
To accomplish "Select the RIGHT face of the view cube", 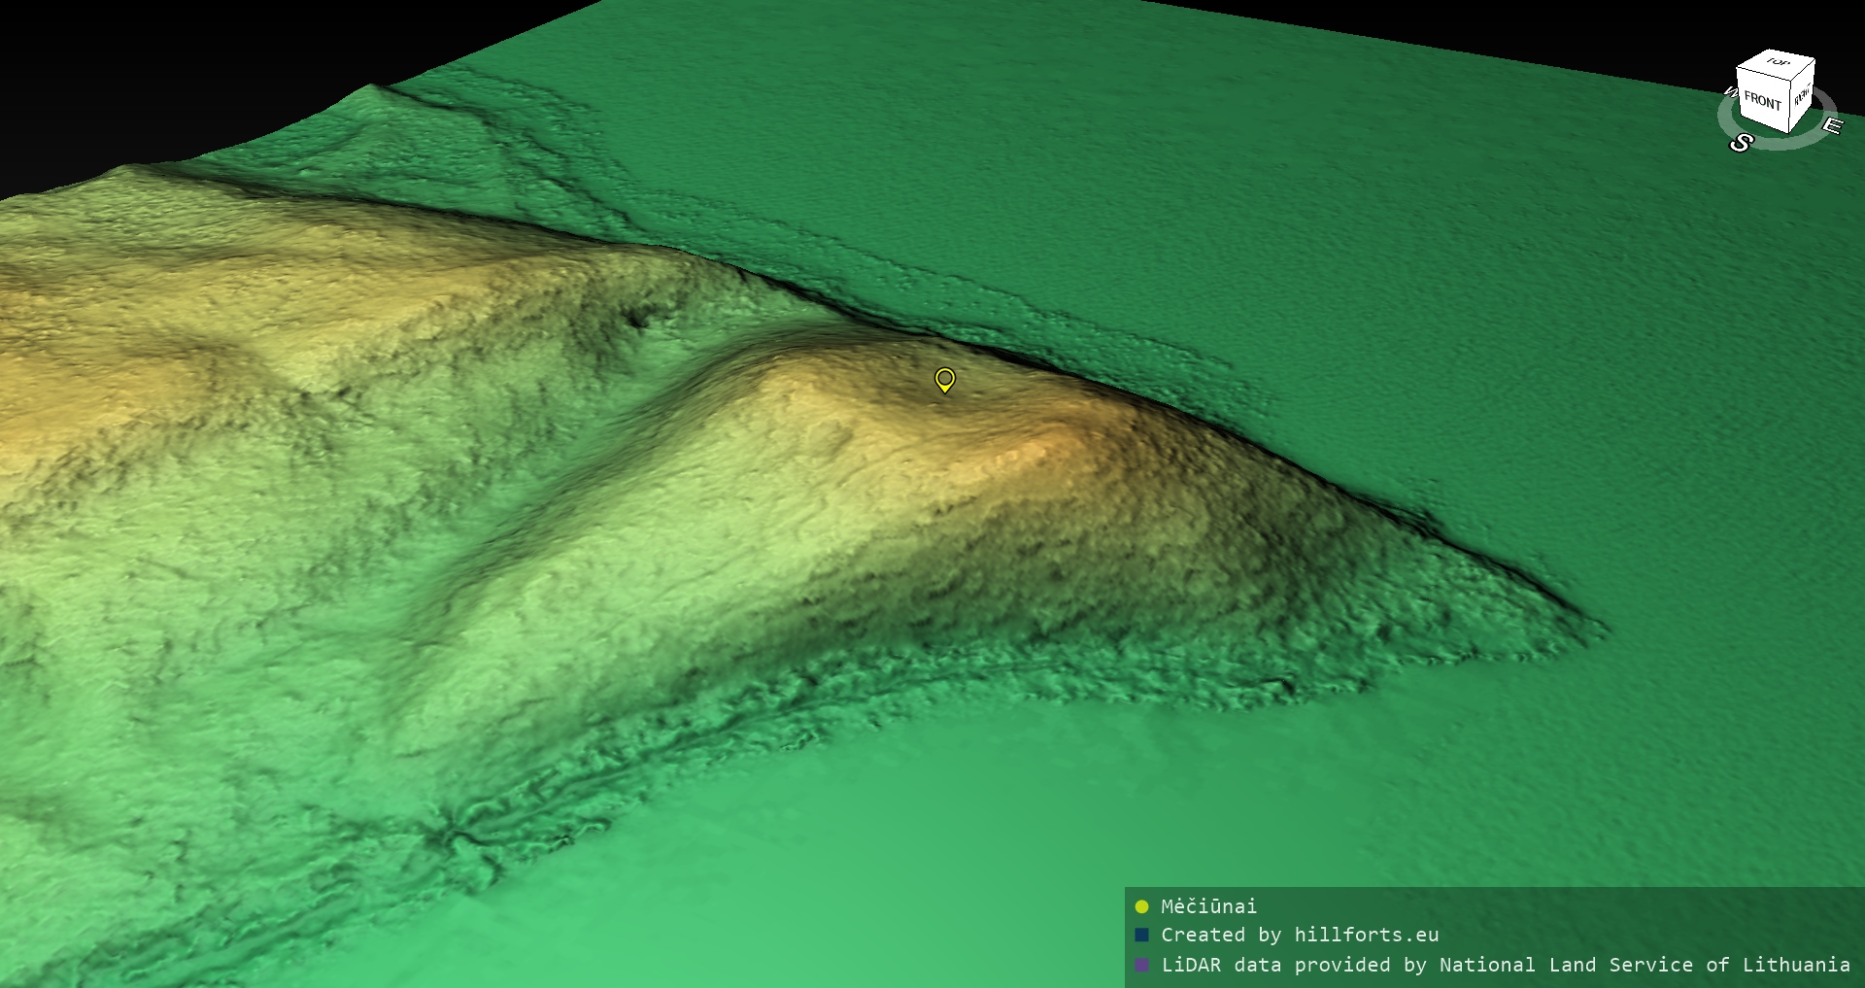I will coord(1803,95).
